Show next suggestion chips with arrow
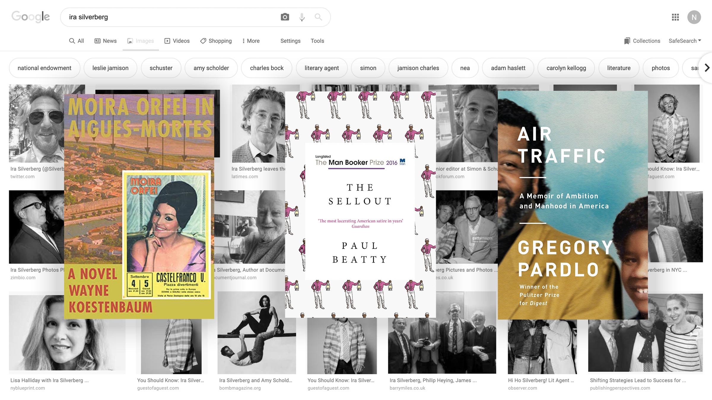 tap(707, 68)
